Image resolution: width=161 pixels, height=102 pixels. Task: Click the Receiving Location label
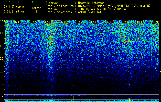point(60,6)
